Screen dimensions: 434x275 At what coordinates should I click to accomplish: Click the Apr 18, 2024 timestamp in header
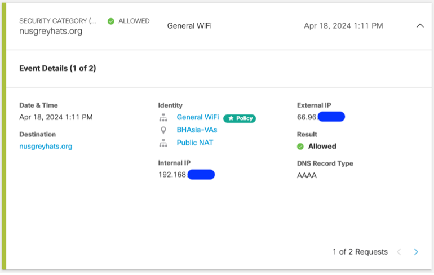[343, 26]
